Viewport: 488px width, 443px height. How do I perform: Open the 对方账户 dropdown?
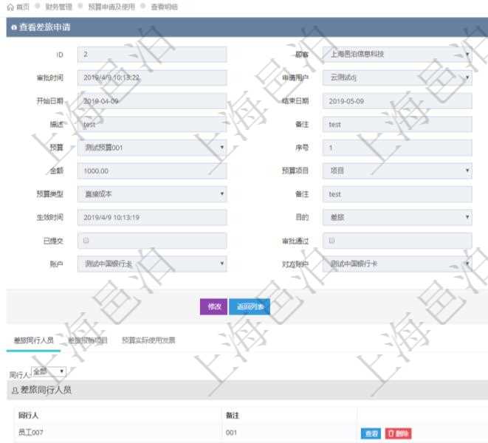pyautogui.click(x=396, y=264)
